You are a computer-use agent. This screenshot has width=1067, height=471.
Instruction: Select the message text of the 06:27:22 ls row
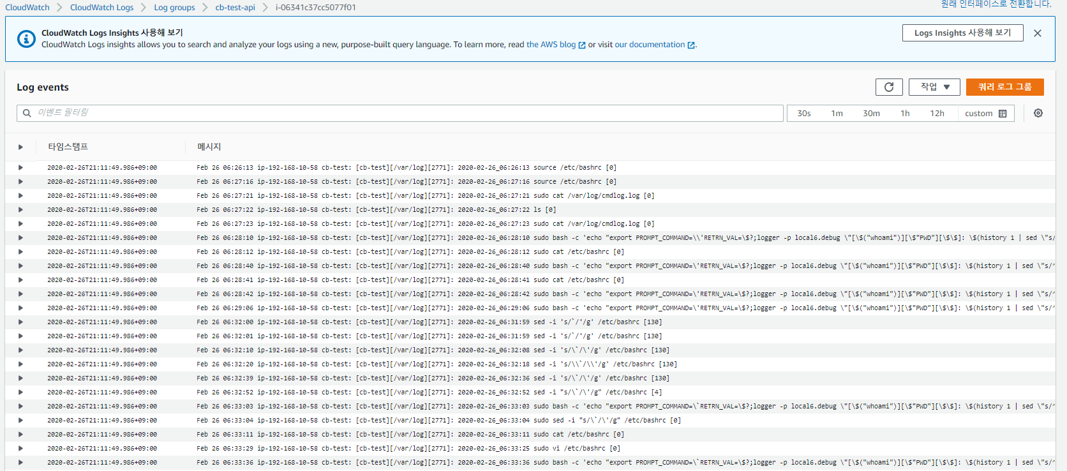[x=377, y=210]
